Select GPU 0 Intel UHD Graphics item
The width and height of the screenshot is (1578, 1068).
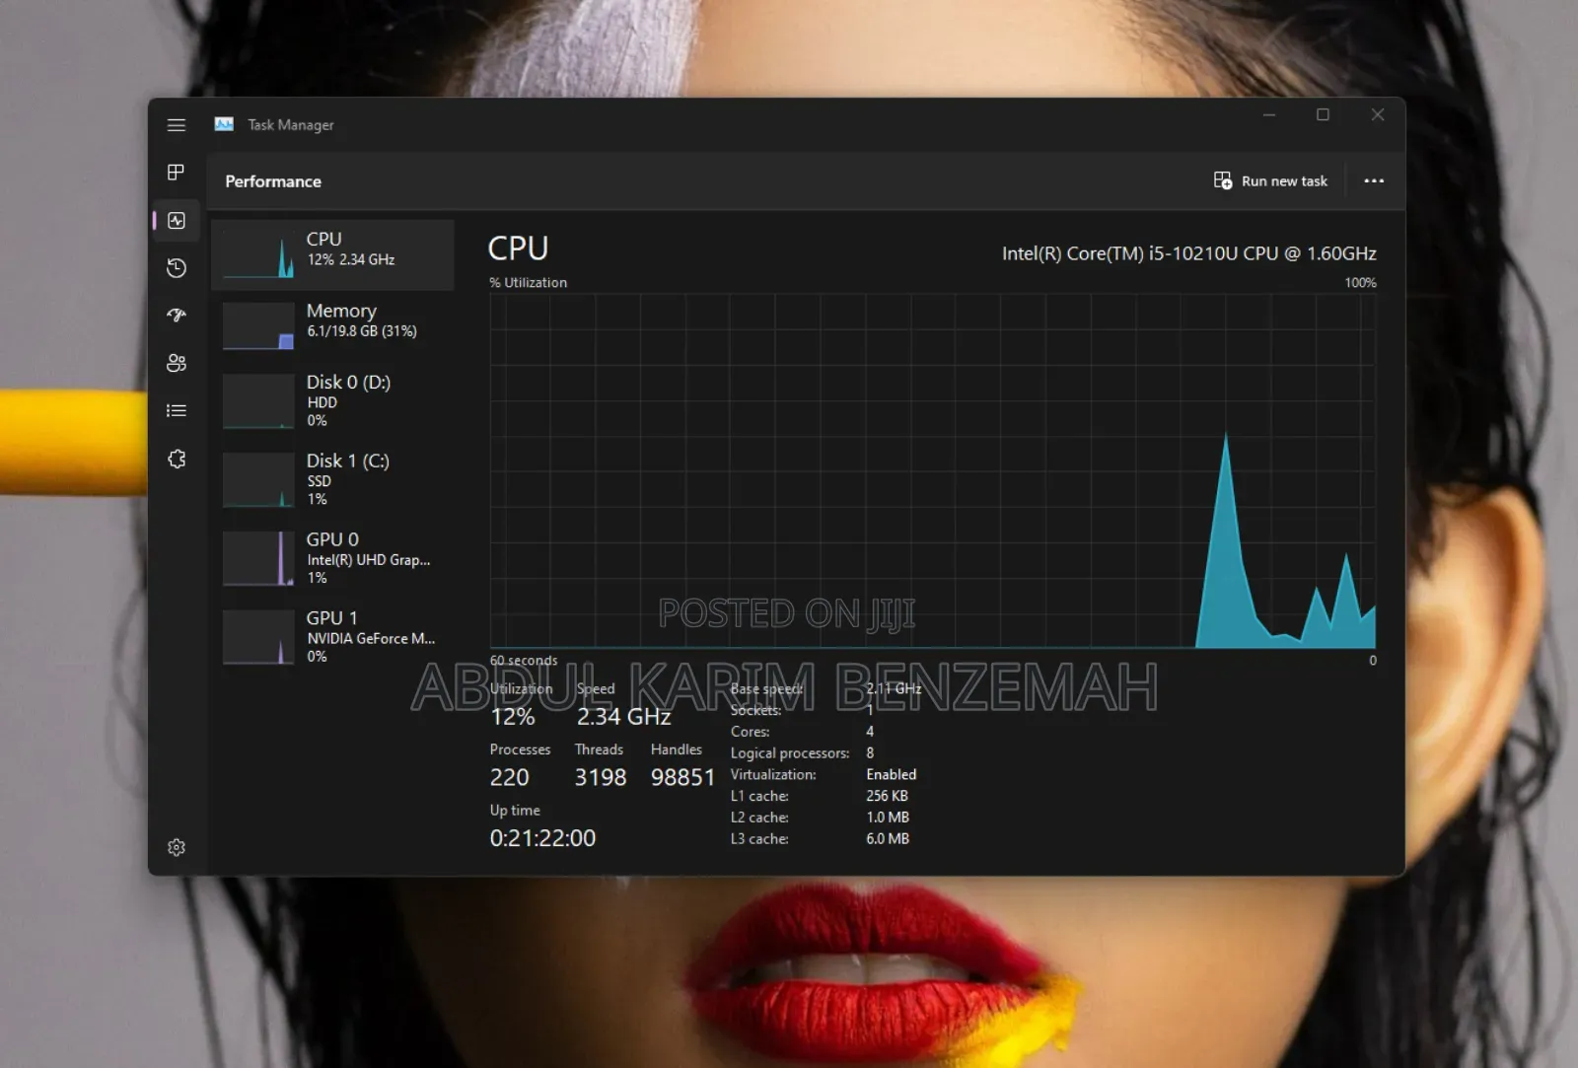(x=332, y=558)
